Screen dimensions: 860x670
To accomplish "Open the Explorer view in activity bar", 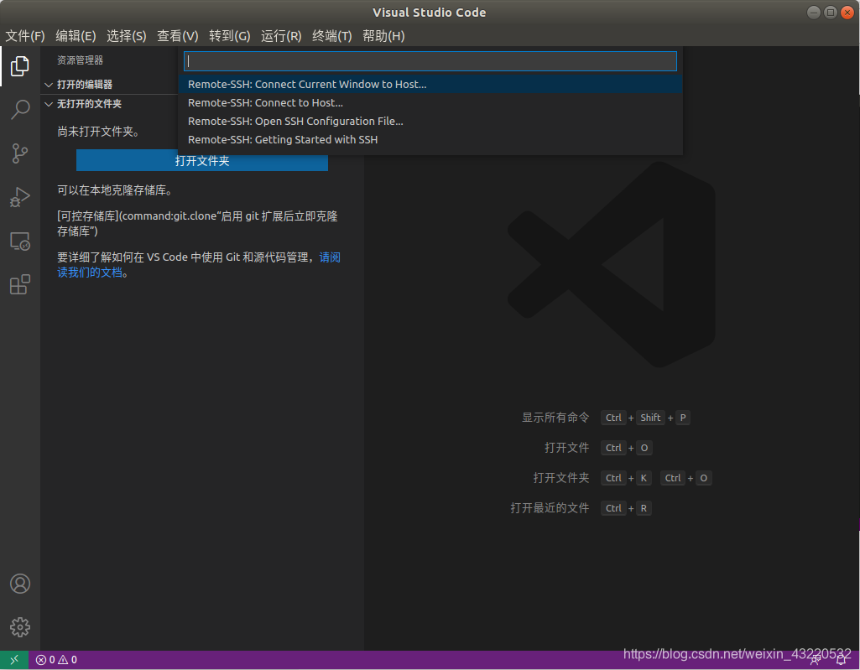I will coord(20,65).
